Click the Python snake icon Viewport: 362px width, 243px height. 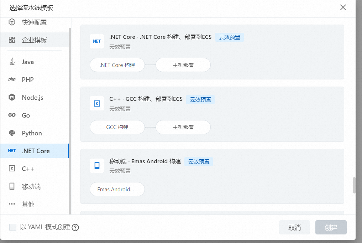point(12,133)
